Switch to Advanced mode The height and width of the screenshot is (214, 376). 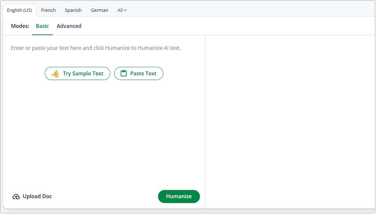click(x=69, y=26)
